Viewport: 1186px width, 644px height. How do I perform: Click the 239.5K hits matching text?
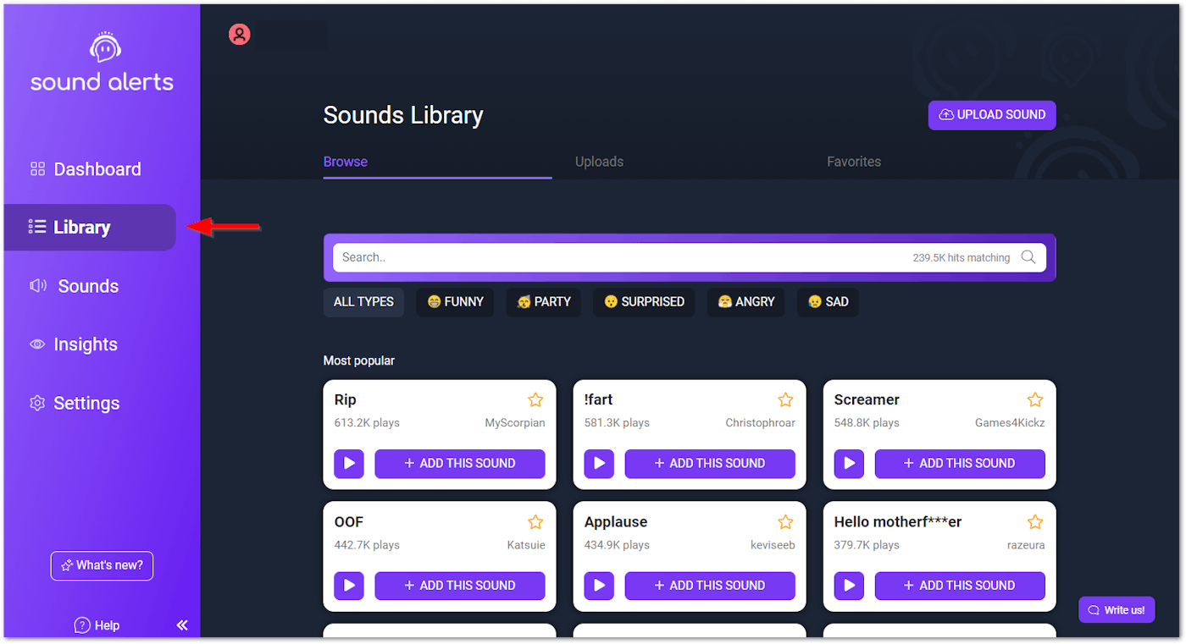coord(962,258)
